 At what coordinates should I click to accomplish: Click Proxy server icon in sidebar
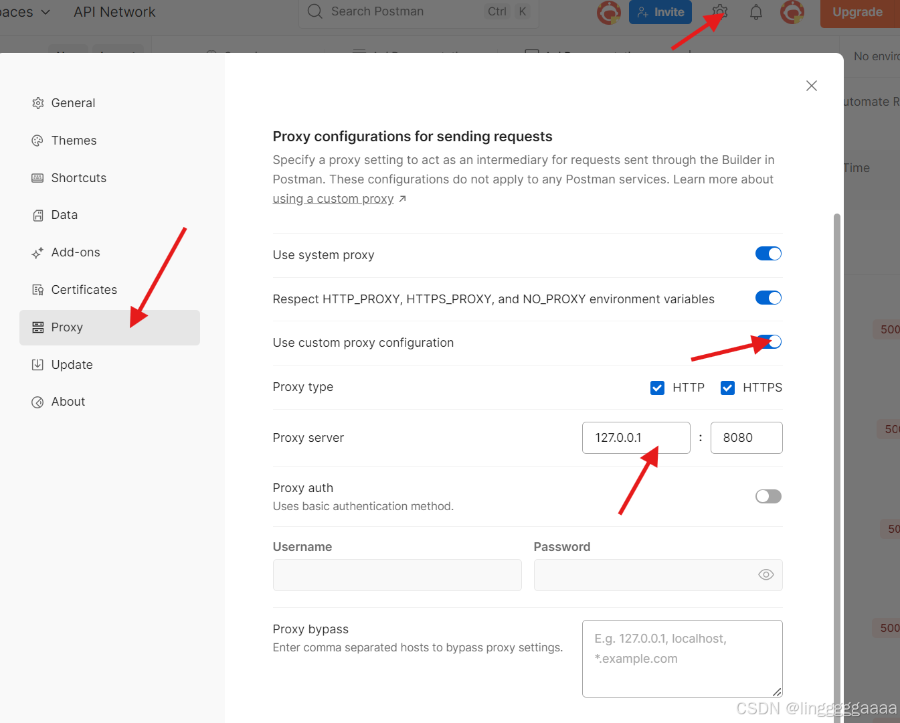pyautogui.click(x=38, y=327)
